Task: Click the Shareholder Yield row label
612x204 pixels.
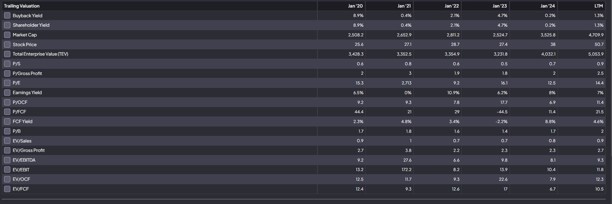Action: click(31, 25)
